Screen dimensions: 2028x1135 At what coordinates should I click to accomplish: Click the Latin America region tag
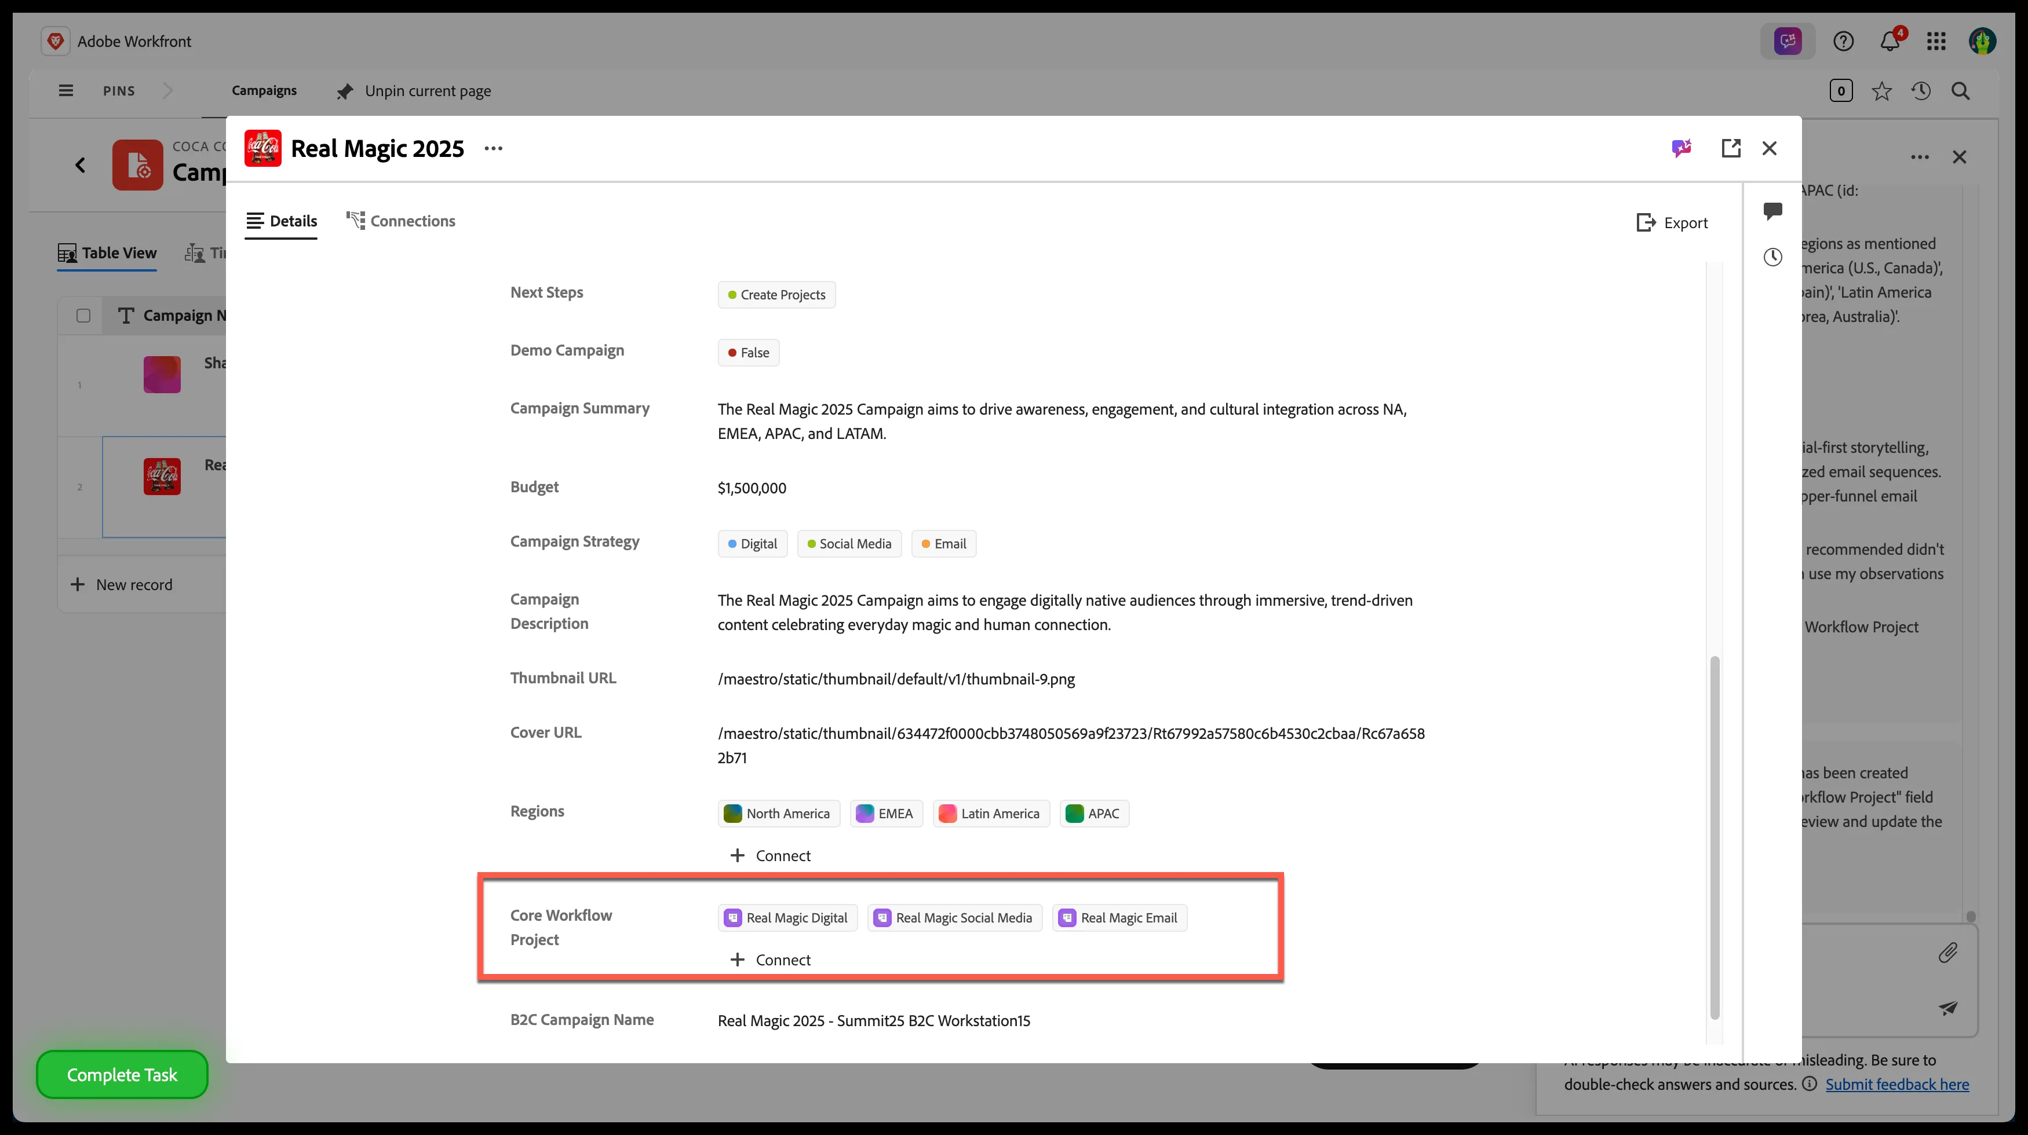tap(990, 813)
